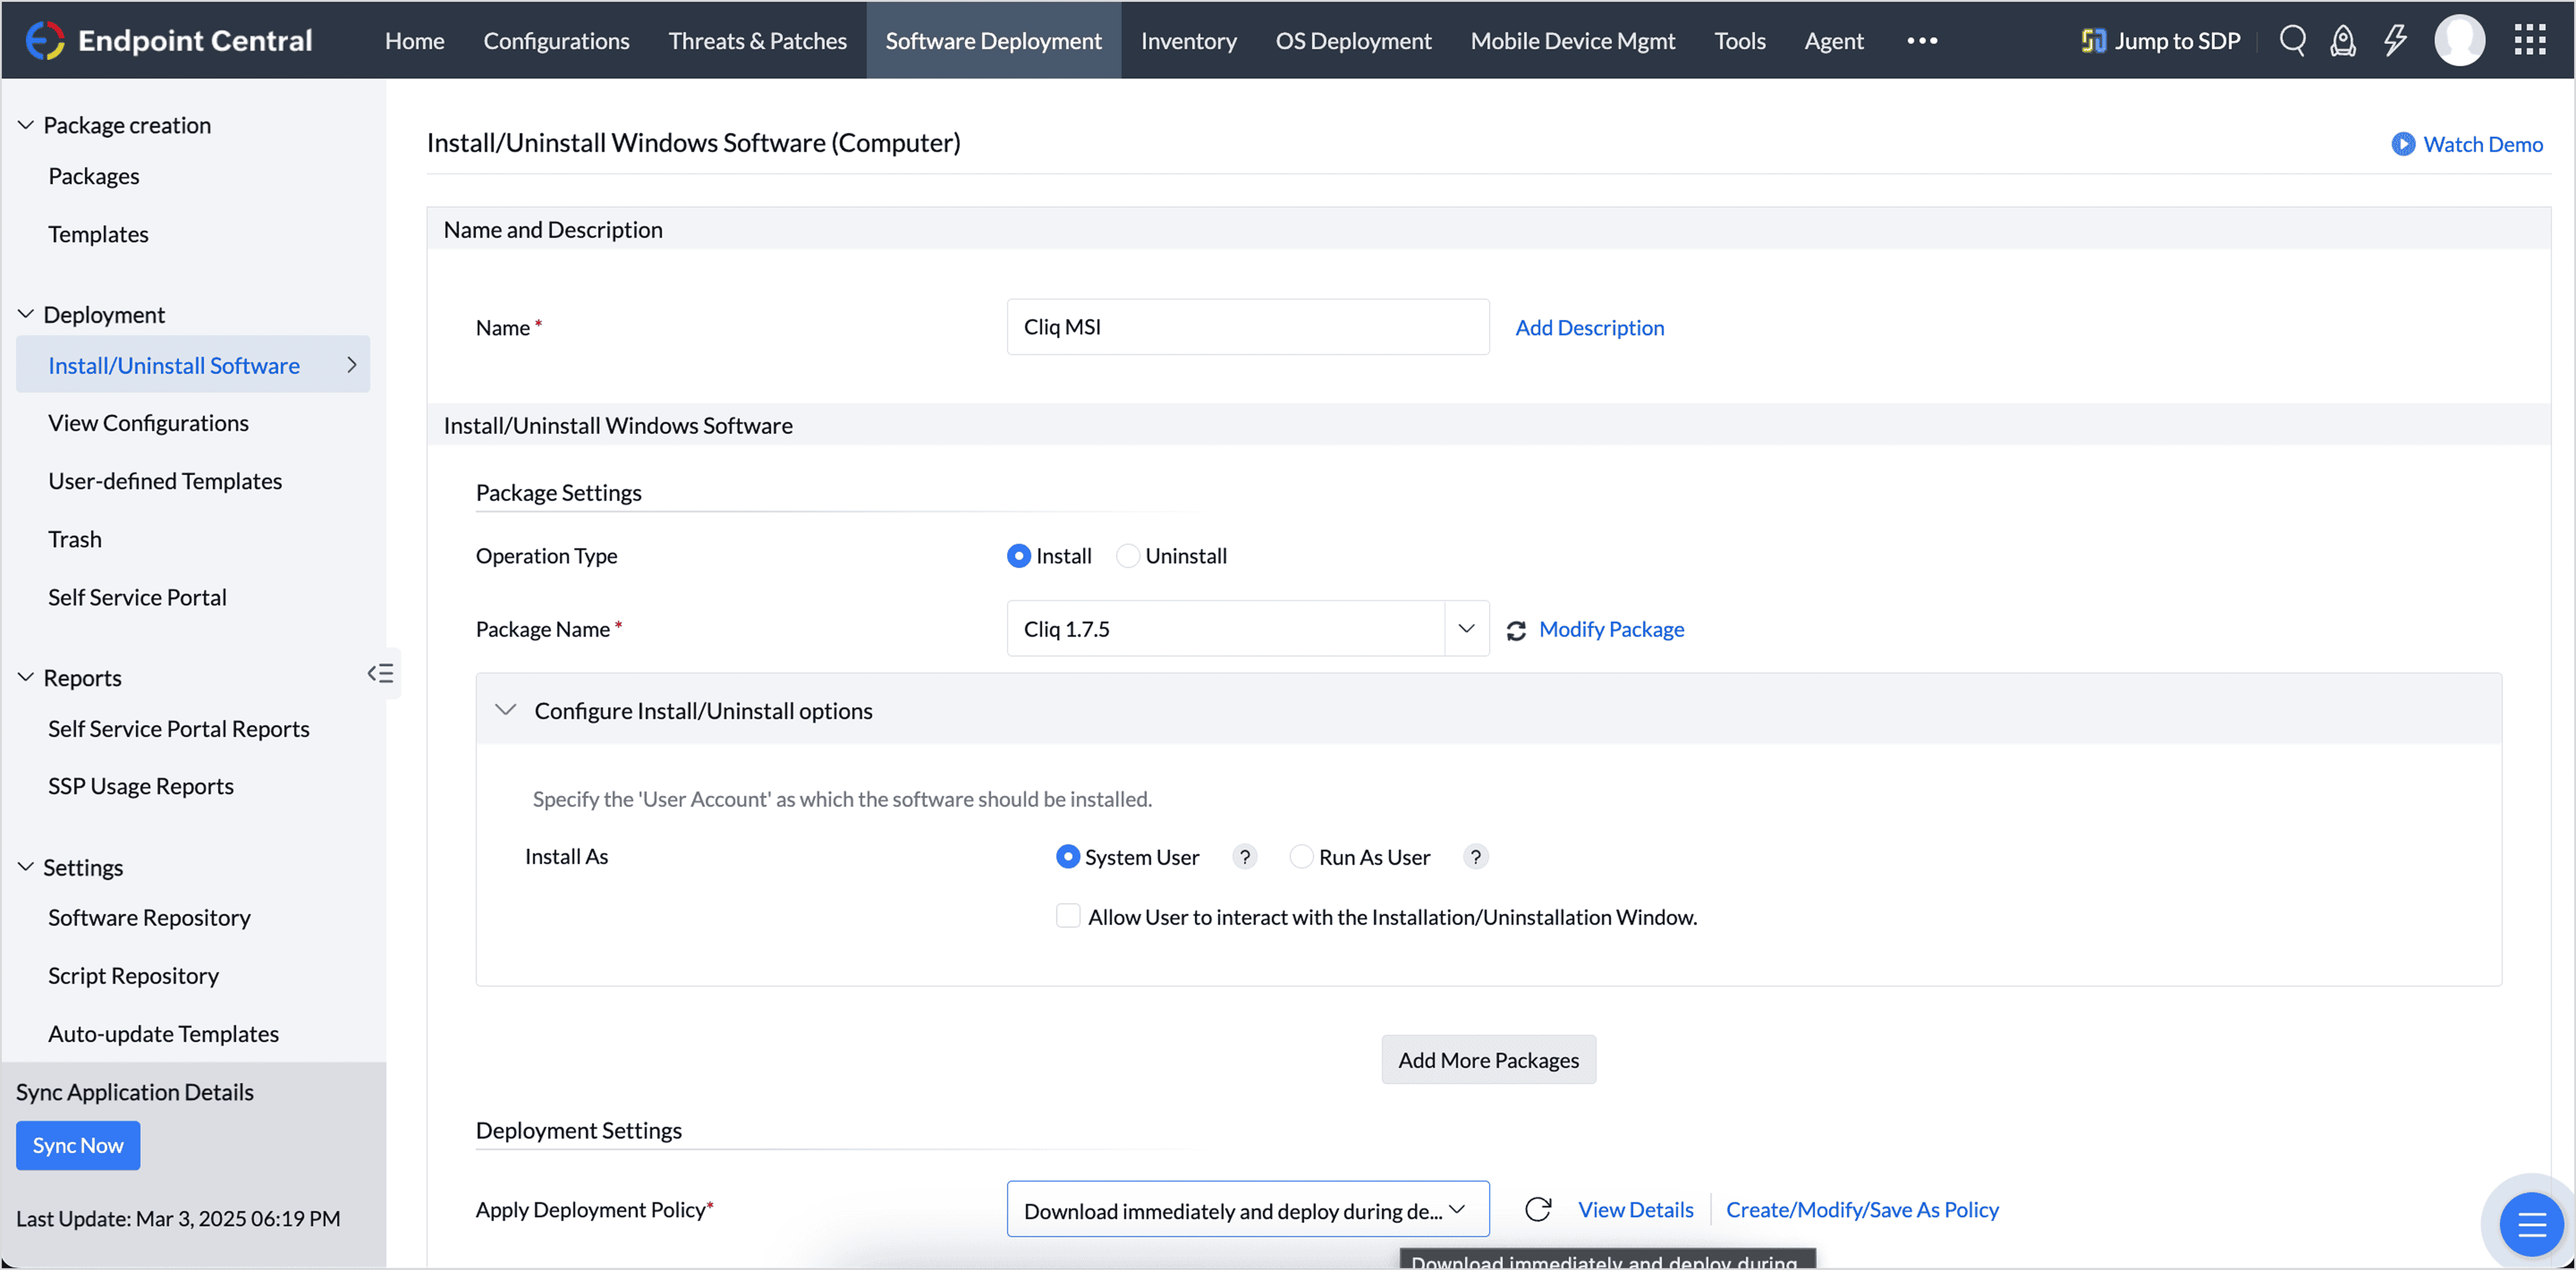Select the Install operation type
2576x1270 pixels.
[1018, 556]
